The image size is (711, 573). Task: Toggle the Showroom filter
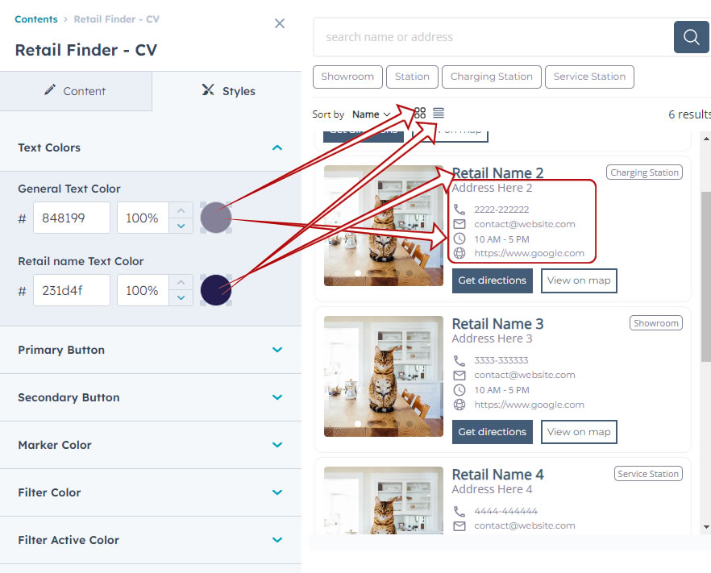pos(347,77)
